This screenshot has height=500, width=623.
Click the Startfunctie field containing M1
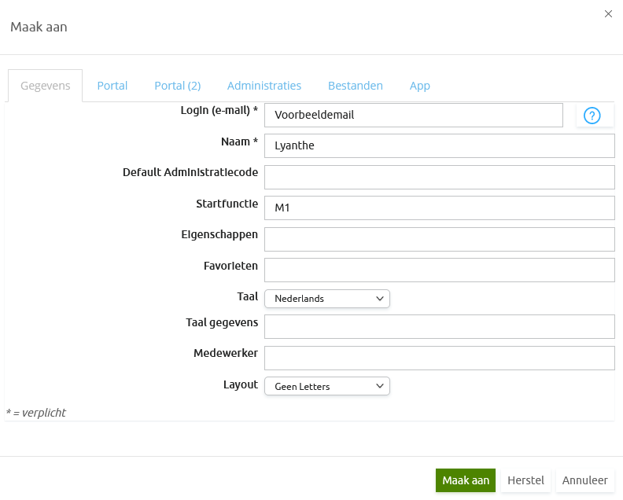(439, 208)
